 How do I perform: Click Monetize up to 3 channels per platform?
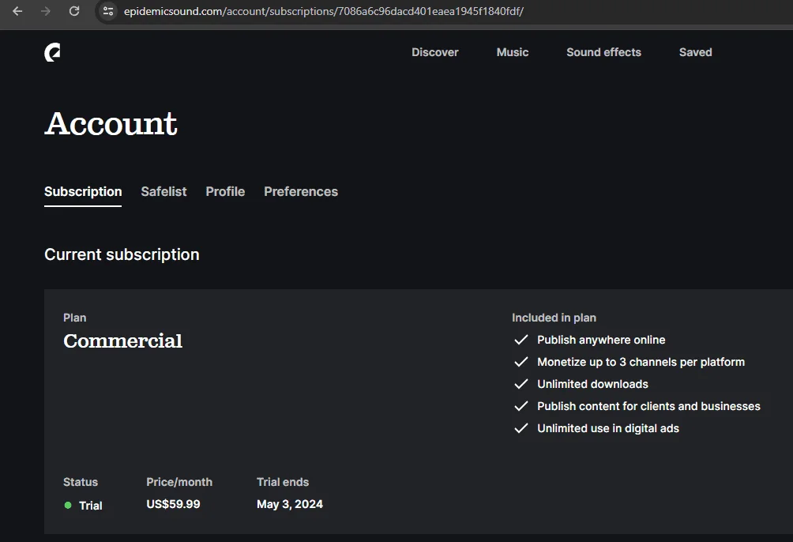pyautogui.click(x=641, y=363)
